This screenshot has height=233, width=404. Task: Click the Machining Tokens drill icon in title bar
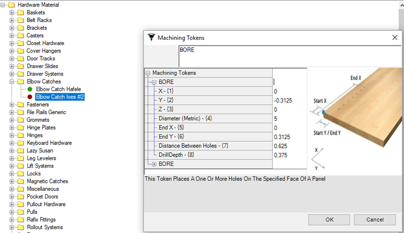pyautogui.click(x=151, y=37)
